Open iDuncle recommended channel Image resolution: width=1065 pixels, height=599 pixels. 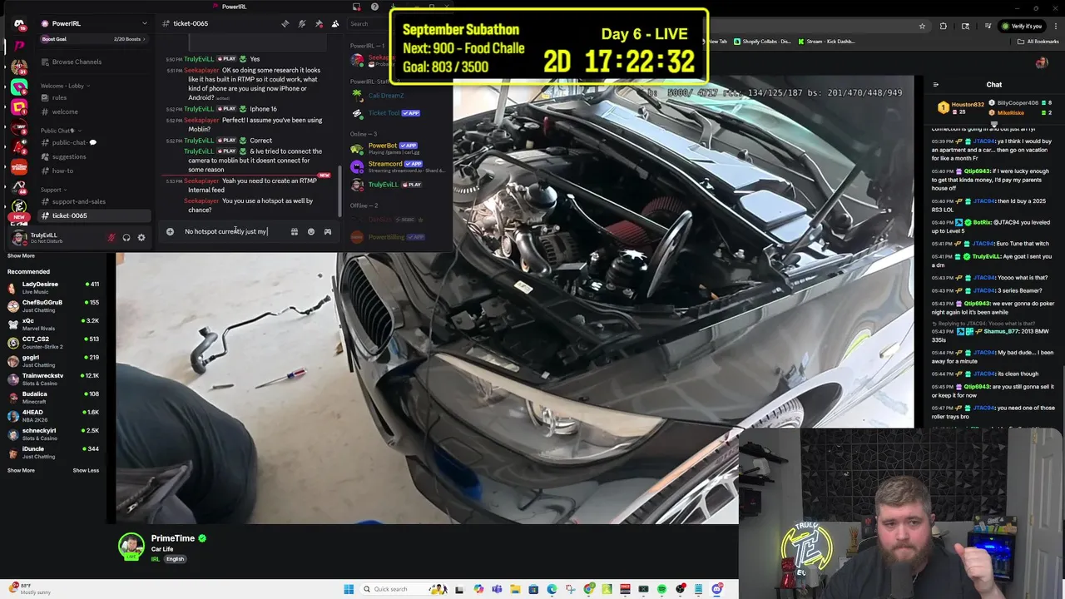point(52,452)
